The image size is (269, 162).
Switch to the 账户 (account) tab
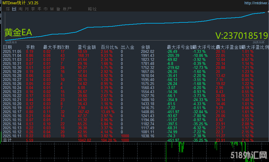(x=67, y=9)
